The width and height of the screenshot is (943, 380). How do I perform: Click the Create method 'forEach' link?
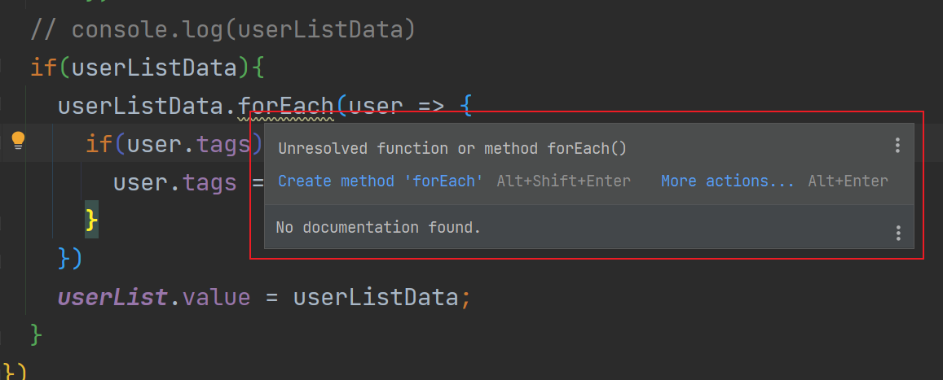[381, 181]
